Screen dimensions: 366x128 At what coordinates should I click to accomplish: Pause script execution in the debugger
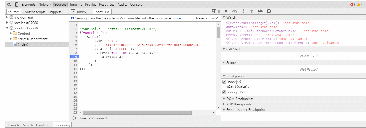[226, 11]
